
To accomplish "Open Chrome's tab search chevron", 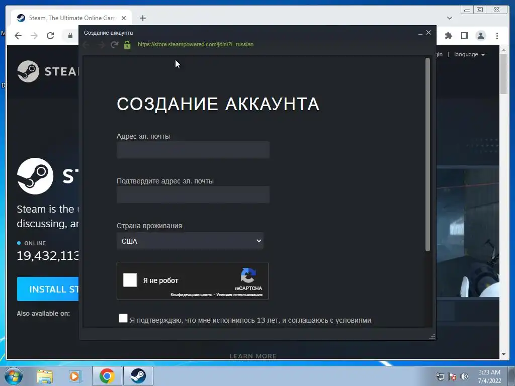I will pos(450,18).
